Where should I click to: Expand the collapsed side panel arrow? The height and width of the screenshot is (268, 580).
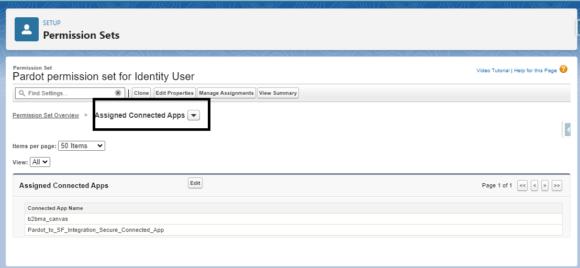(x=568, y=130)
